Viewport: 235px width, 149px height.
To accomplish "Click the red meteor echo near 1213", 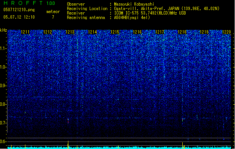I will click(68, 121).
